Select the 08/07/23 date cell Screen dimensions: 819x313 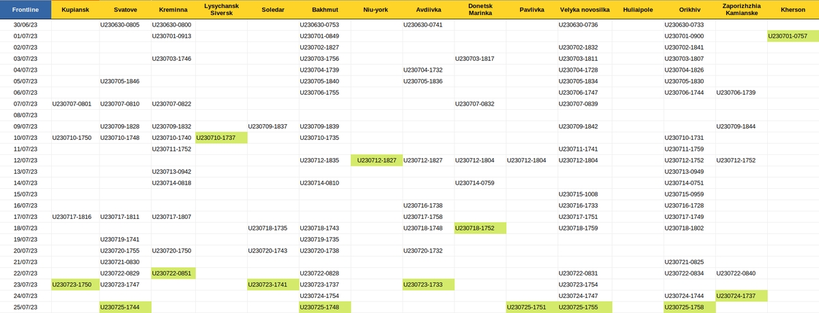[25, 115]
